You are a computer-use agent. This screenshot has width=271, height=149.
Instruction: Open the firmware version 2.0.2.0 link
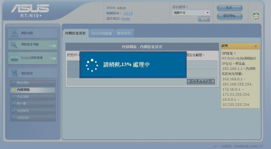(x=128, y=13)
